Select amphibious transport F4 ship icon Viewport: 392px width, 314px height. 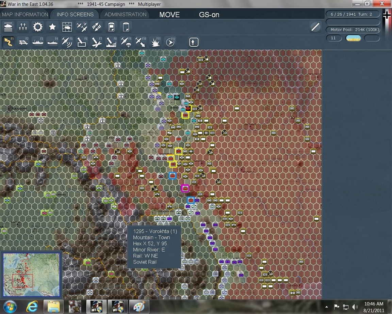click(x=52, y=42)
